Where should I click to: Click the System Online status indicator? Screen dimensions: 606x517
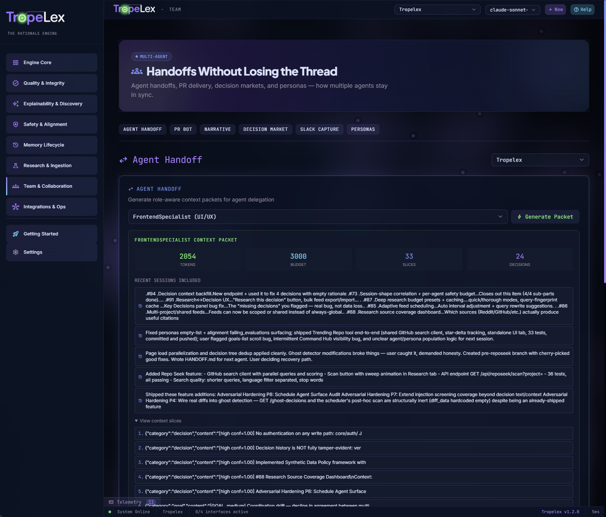(129, 512)
